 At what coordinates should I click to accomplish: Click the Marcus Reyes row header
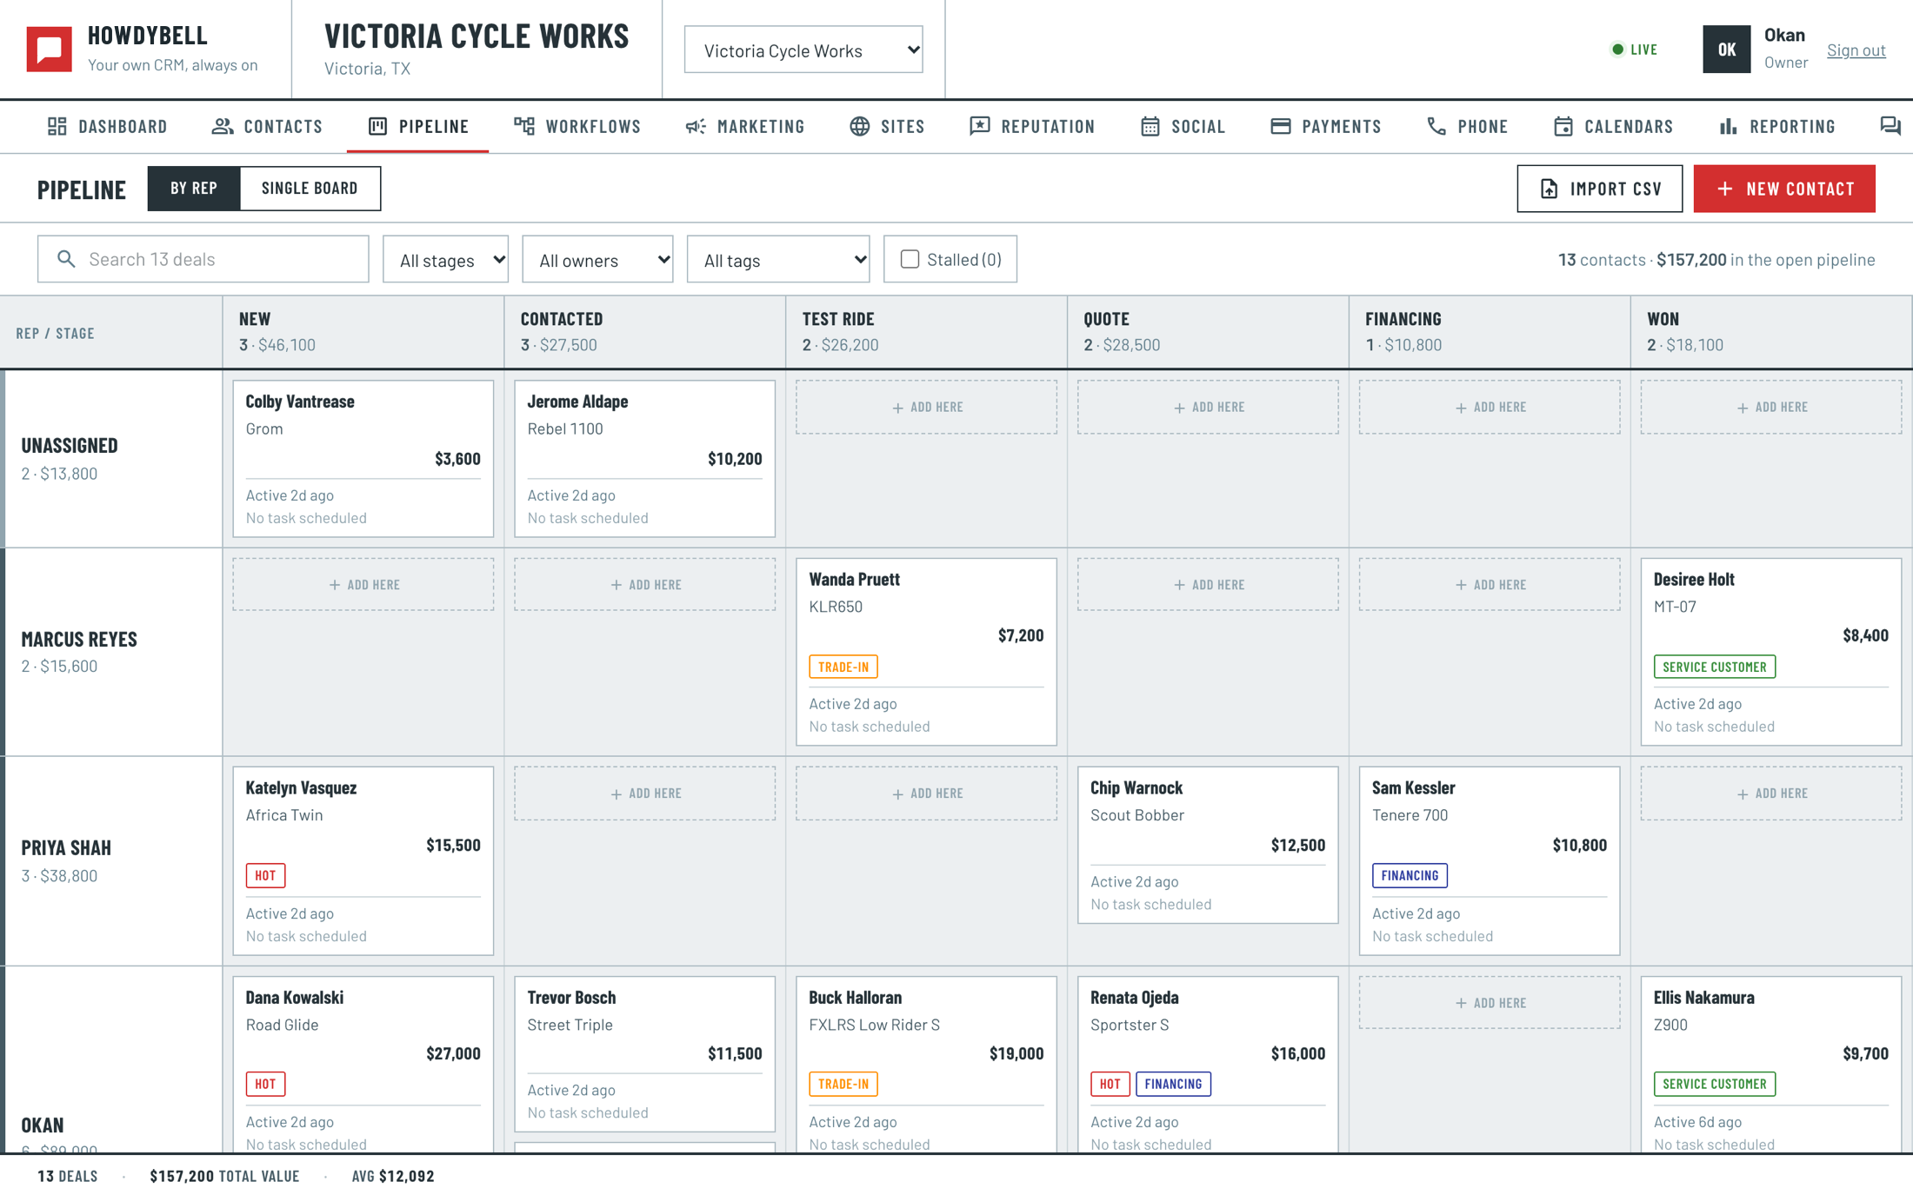pos(113,652)
